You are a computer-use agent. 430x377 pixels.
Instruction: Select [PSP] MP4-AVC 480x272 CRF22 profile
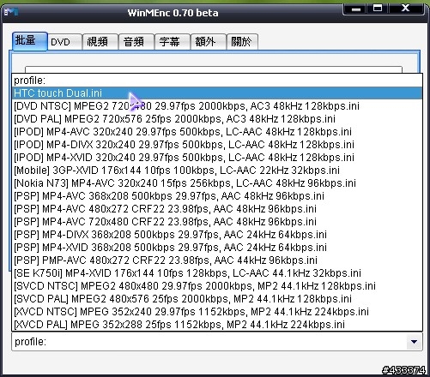(x=217, y=209)
